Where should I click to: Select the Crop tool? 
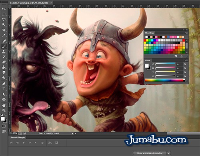point(4,30)
